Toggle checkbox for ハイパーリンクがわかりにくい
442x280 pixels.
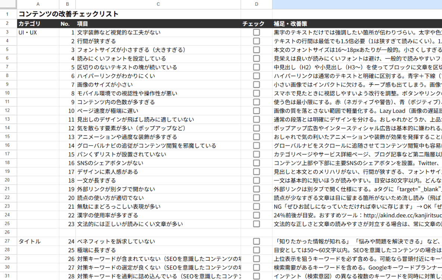[x=256, y=76]
